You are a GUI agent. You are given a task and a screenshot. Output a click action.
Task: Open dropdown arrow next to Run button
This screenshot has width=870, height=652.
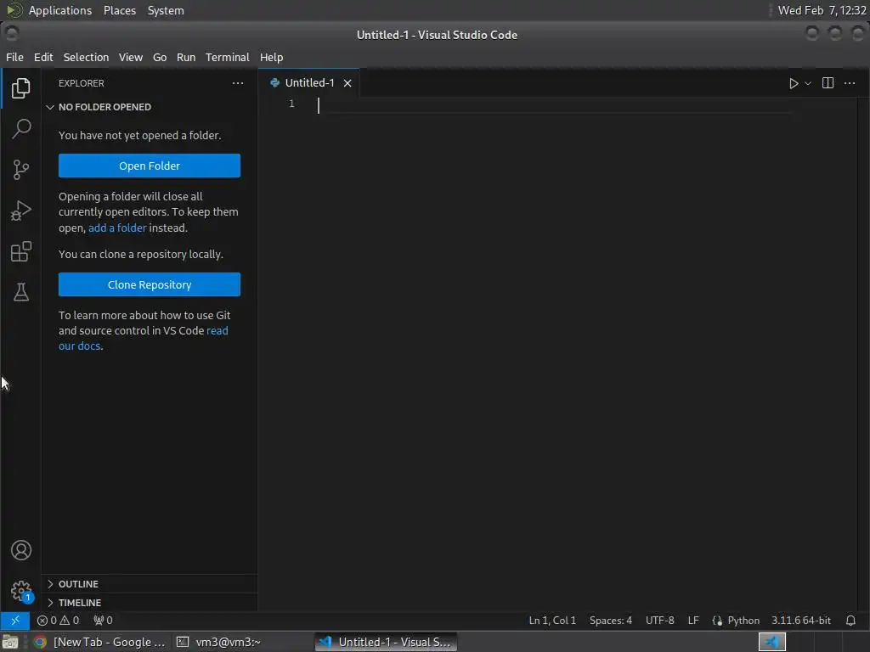[808, 83]
